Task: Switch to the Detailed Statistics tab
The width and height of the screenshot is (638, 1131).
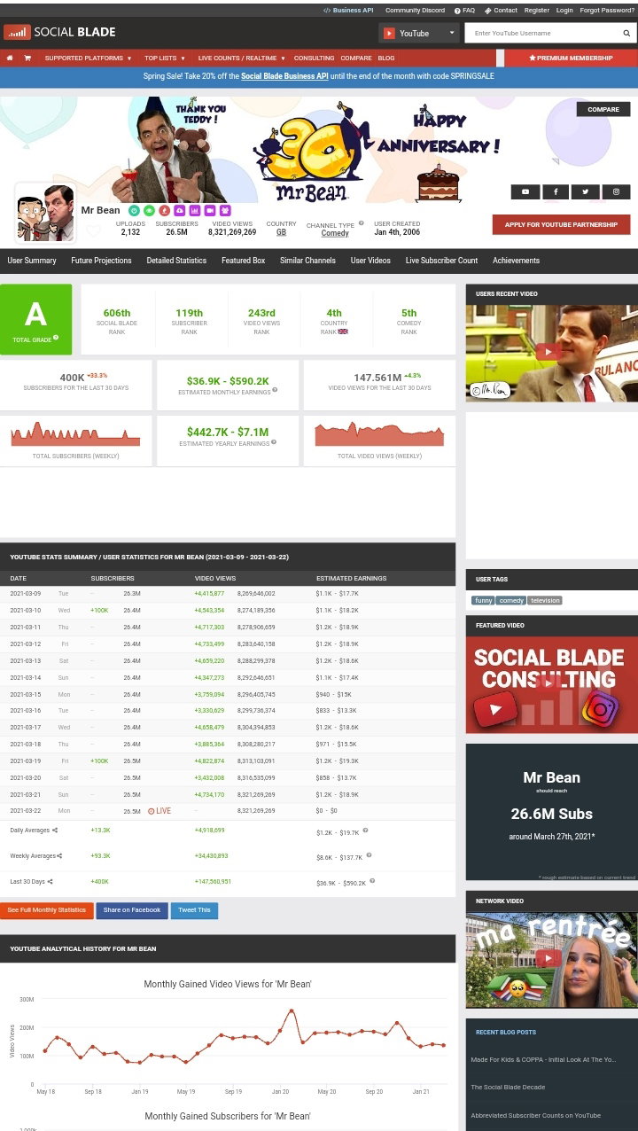Action: pyautogui.click(x=176, y=261)
